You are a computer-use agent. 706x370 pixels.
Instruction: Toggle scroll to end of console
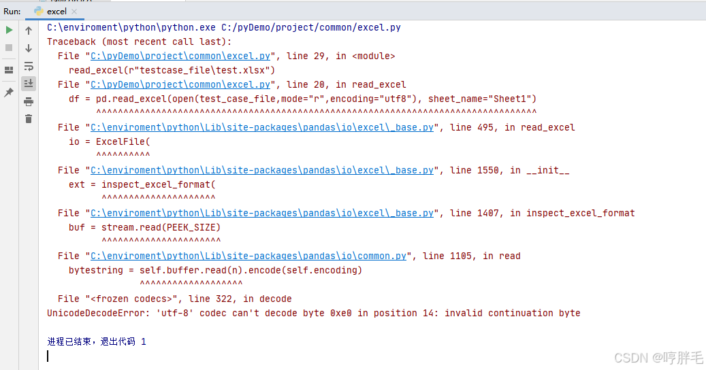29,83
